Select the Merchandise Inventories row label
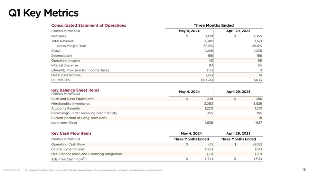This screenshot has width=309, height=174. 70,104
